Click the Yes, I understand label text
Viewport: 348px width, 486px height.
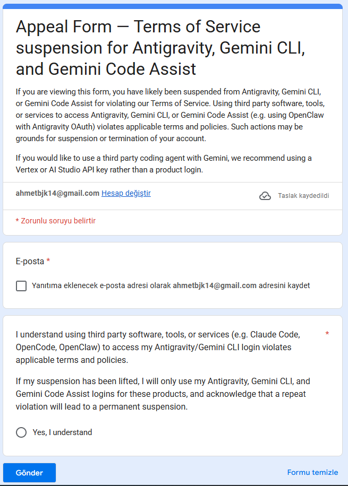[62, 432]
